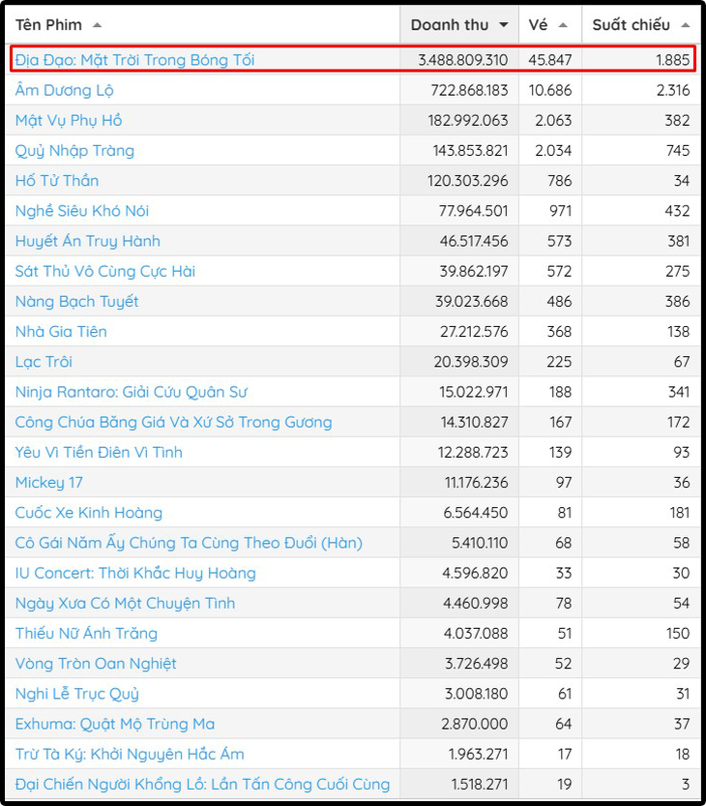Open Thiếu Nữ Ánh Trăng movie link
The image size is (706, 806).
pos(86,634)
